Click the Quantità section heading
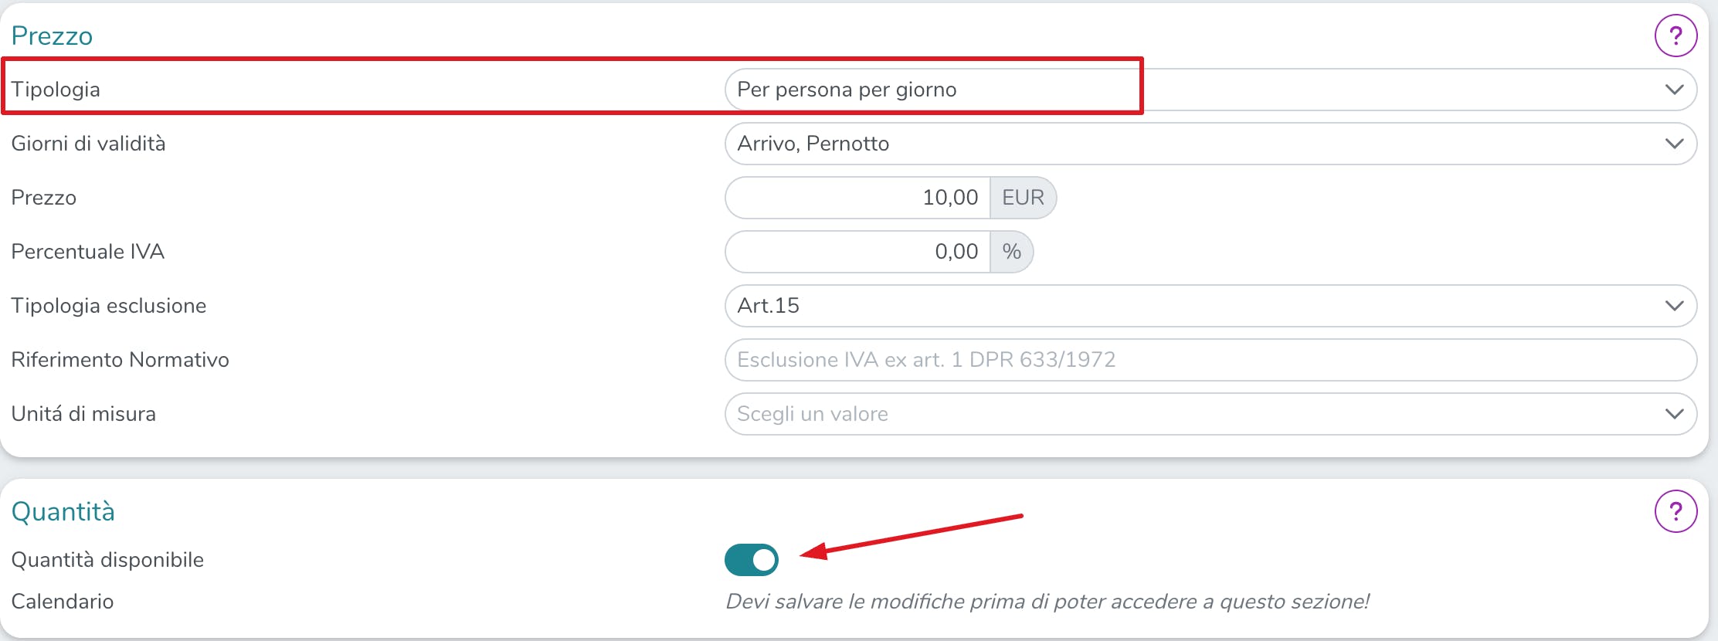The image size is (1718, 641). pos(63,511)
